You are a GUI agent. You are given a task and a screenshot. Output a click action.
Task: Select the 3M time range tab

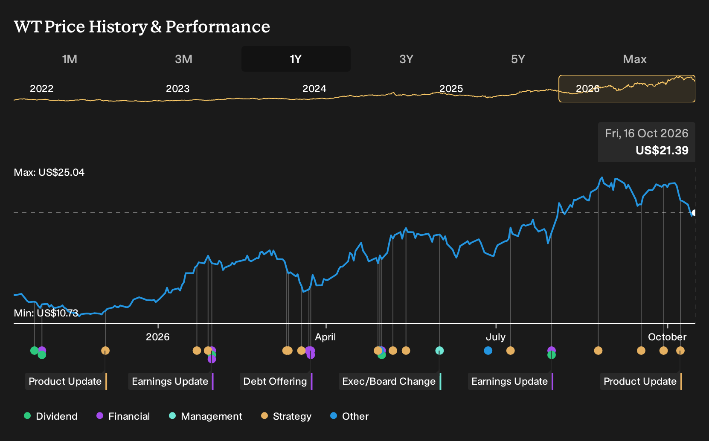(183, 59)
